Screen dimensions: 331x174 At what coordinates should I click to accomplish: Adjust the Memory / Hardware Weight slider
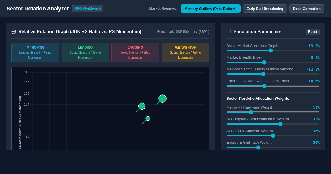[x=273, y=112]
